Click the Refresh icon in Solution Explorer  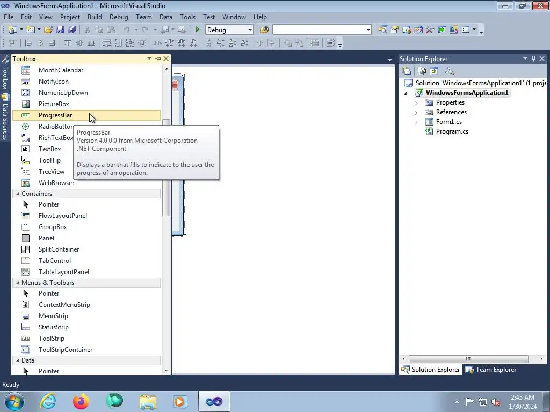click(434, 71)
